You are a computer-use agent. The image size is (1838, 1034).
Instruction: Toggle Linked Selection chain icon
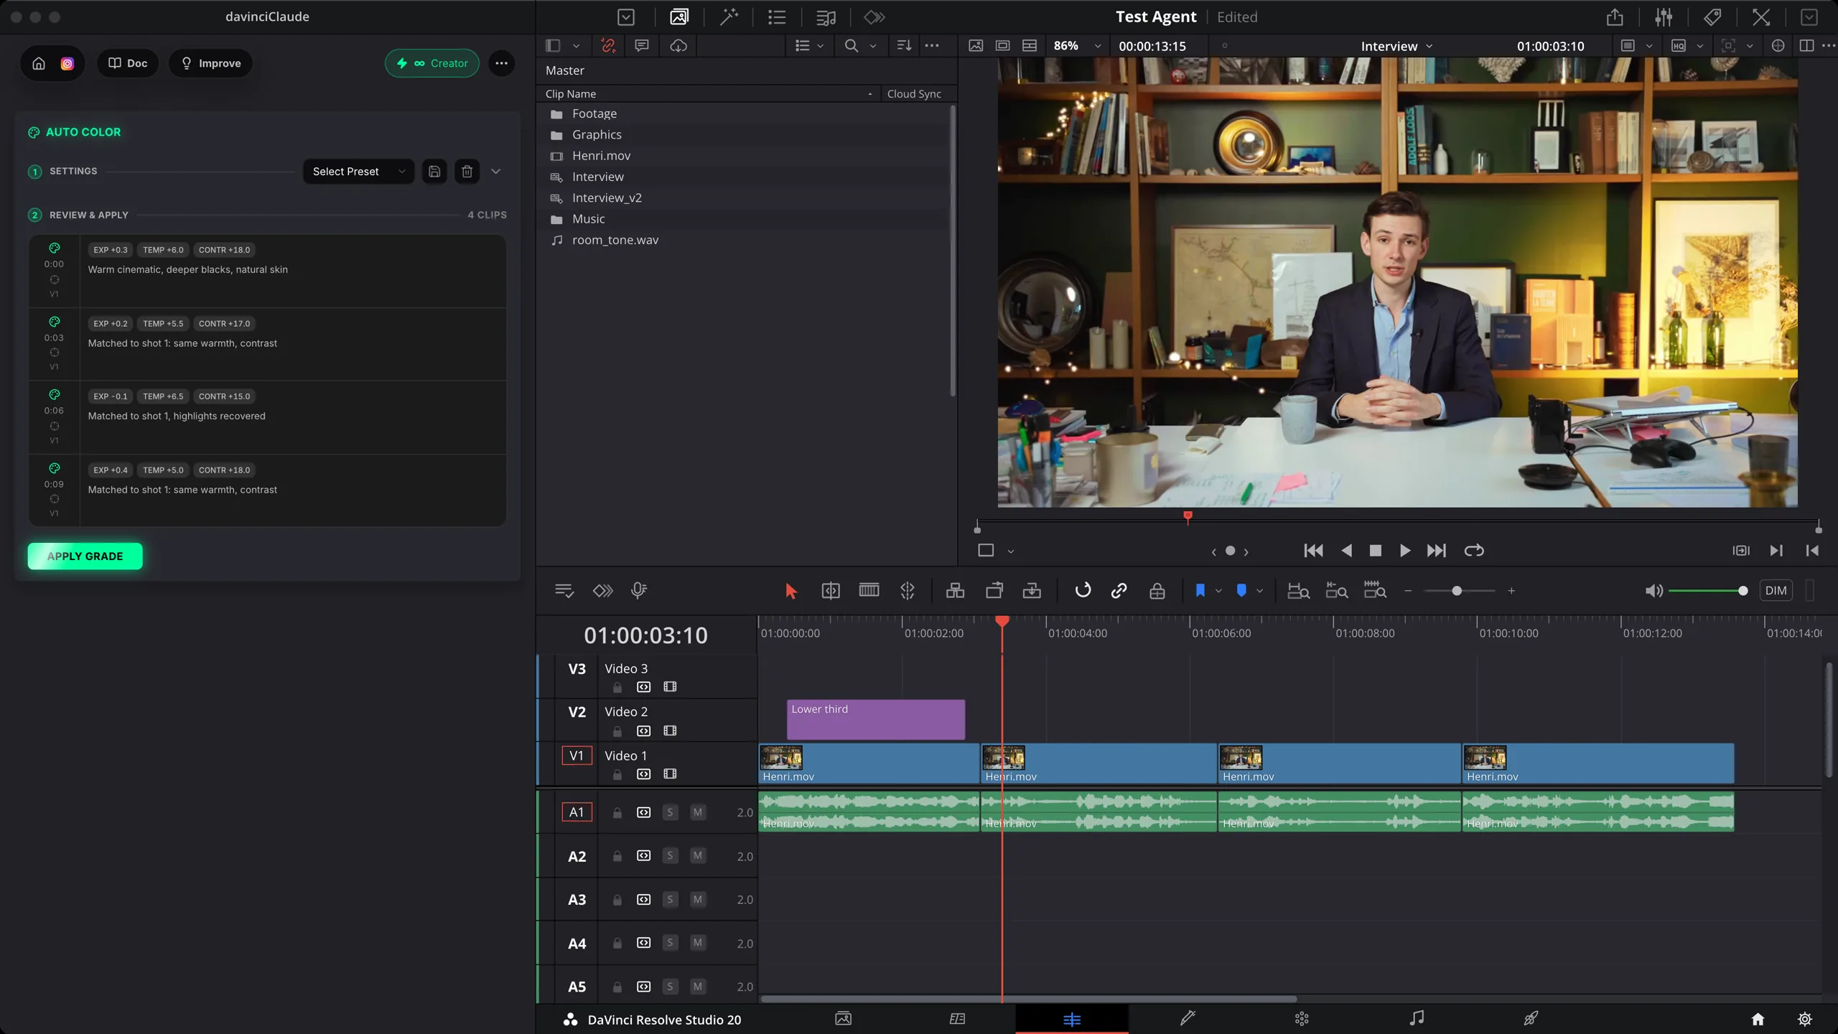pyautogui.click(x=1119, y=591)
